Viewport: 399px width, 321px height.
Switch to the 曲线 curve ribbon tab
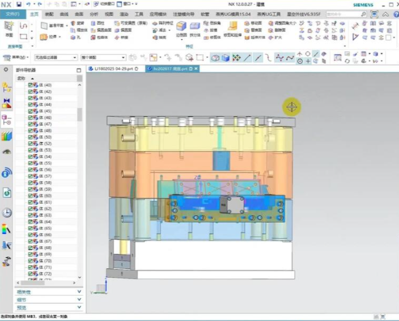coord(64,14)
